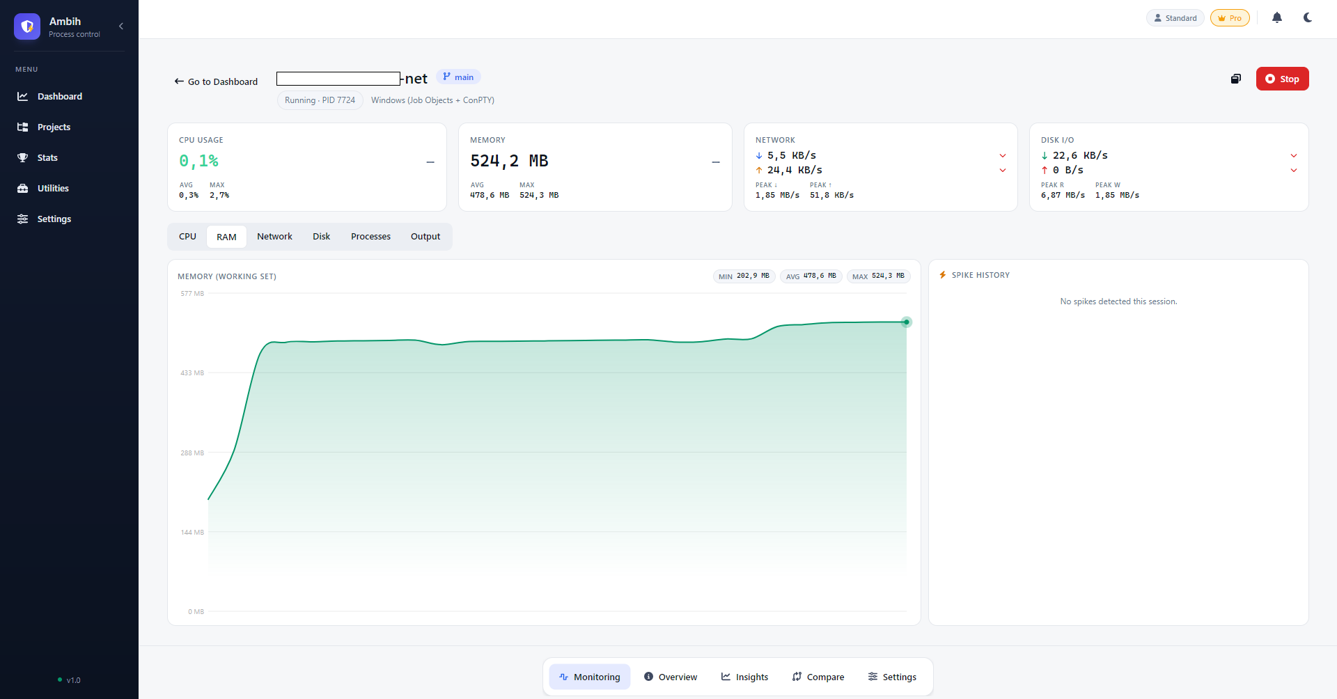Click the bottom Settings sliders icon

(x=873, y=677)
